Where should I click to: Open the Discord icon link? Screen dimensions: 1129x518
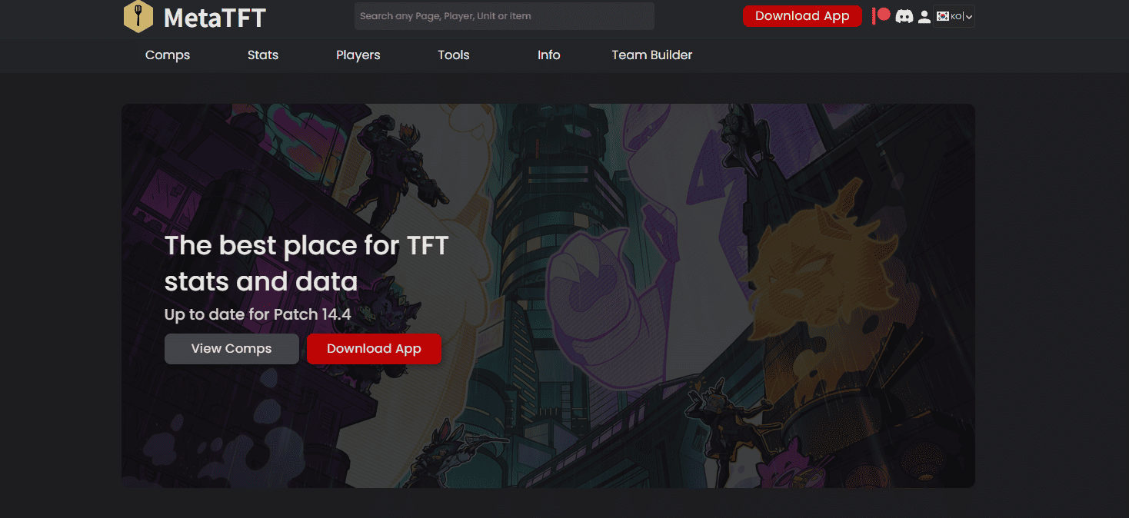[904, 16]
